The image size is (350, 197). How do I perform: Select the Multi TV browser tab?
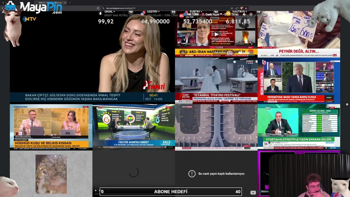pyautogui.click(x=51, y=3)
